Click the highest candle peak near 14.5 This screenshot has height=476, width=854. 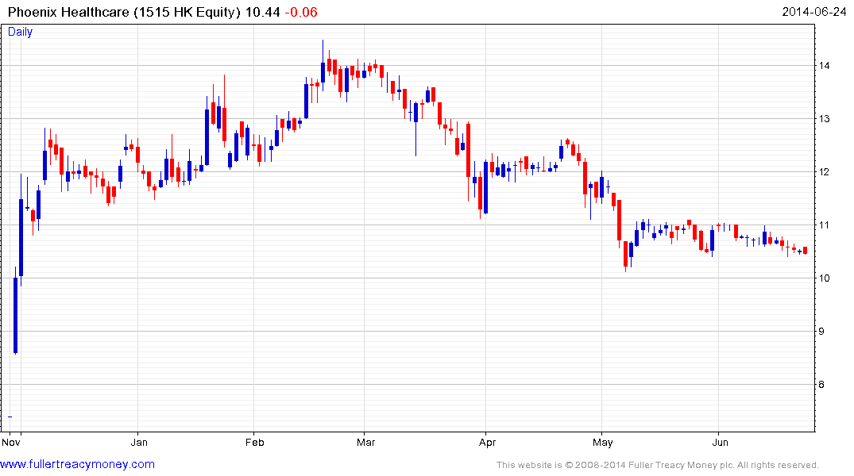[323, 65]
